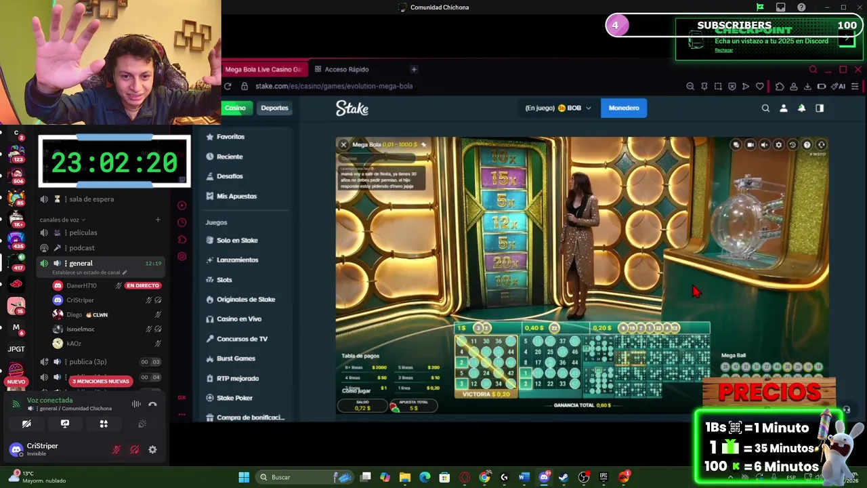Open Discord user settings gear
This screenshot has height=488, width=867.
coord(152,449)
